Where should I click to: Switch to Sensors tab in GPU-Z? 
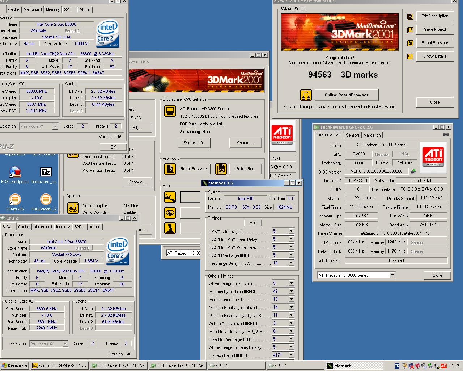tap(353, 135)
